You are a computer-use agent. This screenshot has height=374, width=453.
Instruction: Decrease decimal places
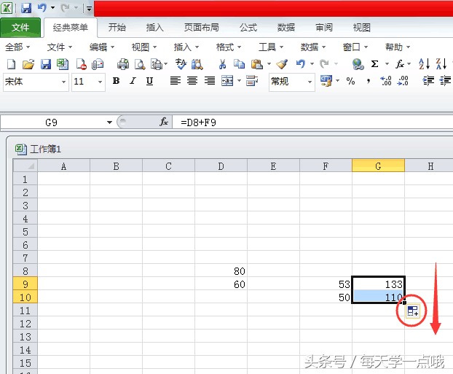point(403,81)
